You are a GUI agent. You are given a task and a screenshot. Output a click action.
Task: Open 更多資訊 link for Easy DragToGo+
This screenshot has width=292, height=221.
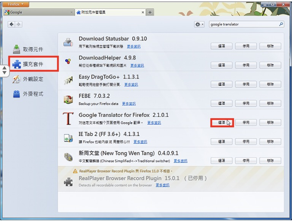pyautogui.click(x=131, y=85)
